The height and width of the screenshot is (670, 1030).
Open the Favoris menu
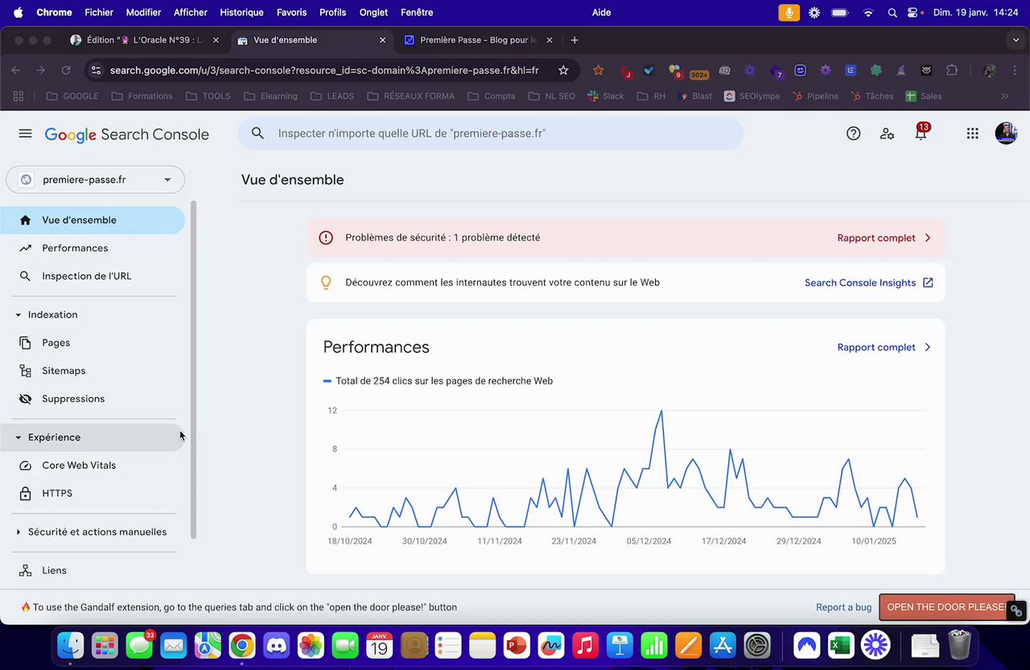click(291, 13)
